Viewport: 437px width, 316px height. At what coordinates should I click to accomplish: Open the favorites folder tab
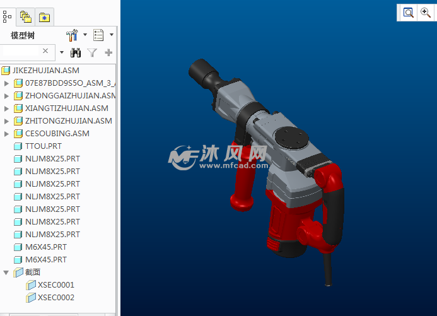[x=44, y=18]
